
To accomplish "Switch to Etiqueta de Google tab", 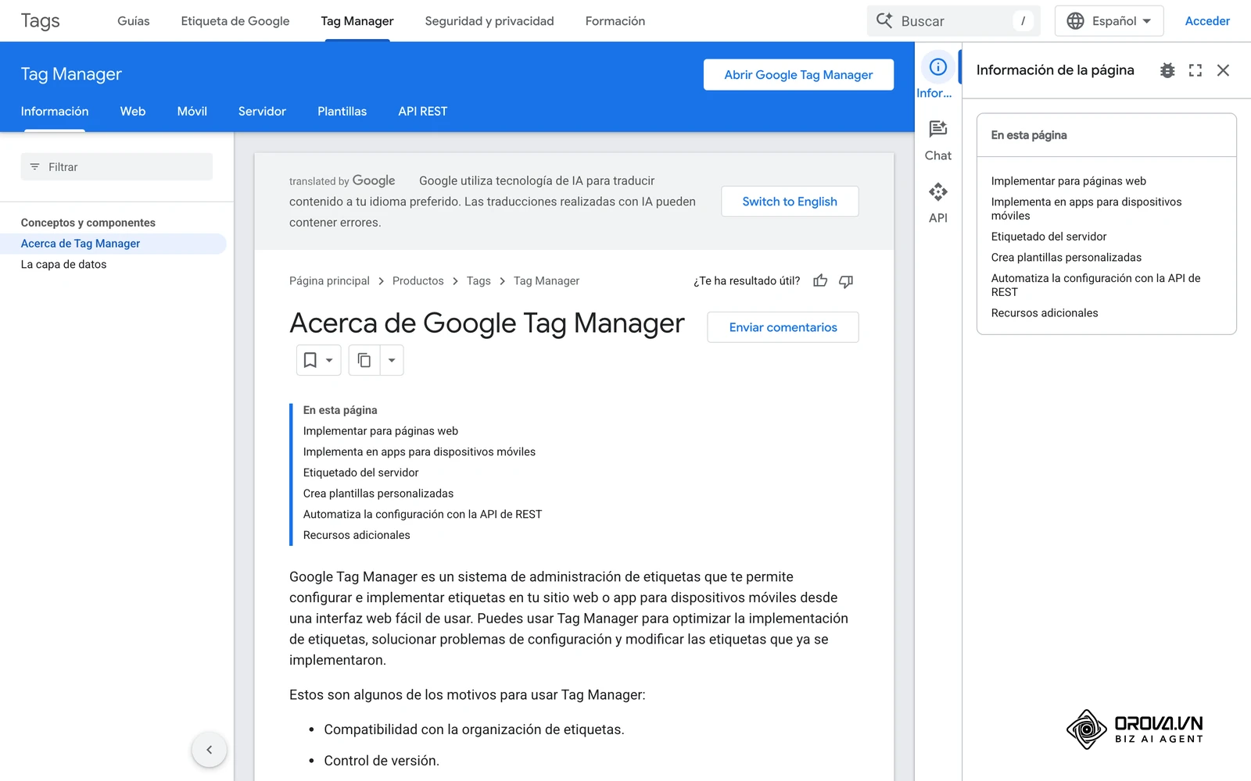I will pyautogui.click(x=235, y=21).
